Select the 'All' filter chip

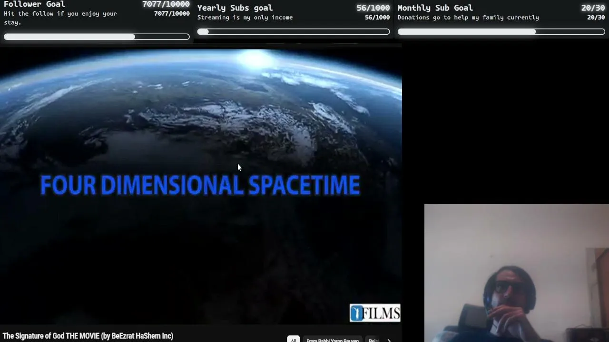(294, 339)
